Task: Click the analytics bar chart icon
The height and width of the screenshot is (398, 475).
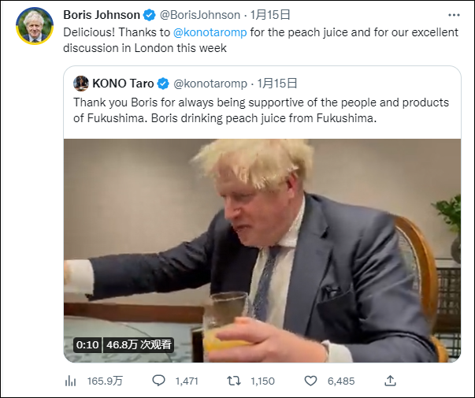Action: (x=70, y=381)
